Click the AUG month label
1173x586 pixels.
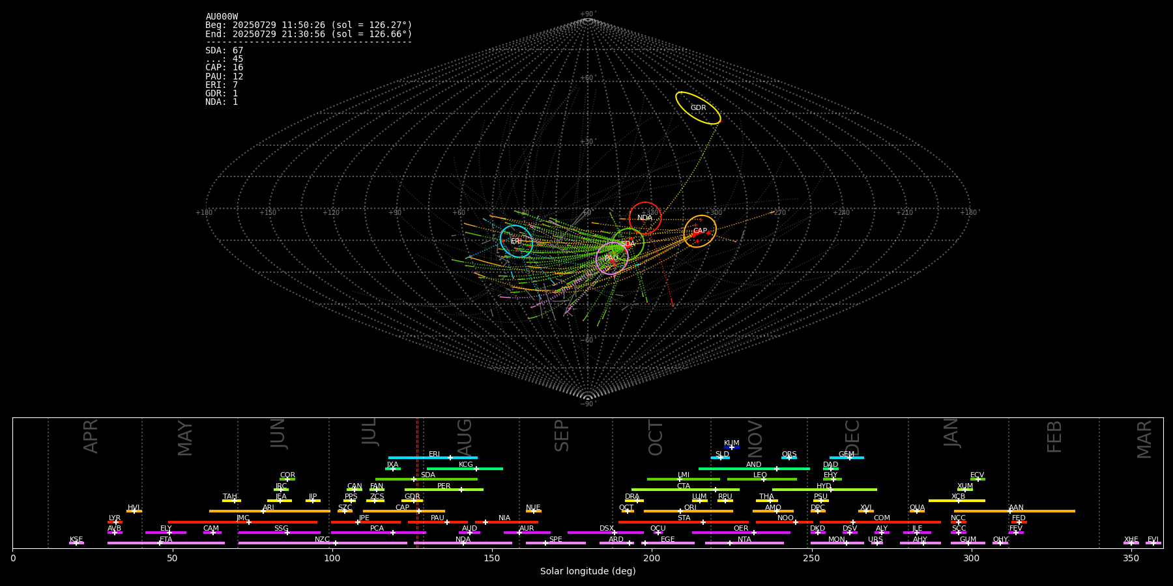coord(465,438)
